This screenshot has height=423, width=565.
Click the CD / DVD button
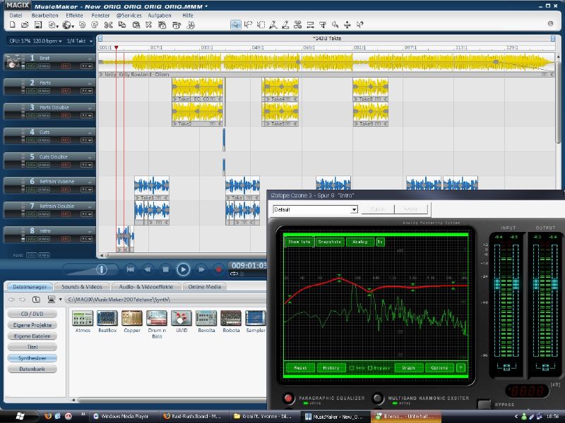(32, 314)
